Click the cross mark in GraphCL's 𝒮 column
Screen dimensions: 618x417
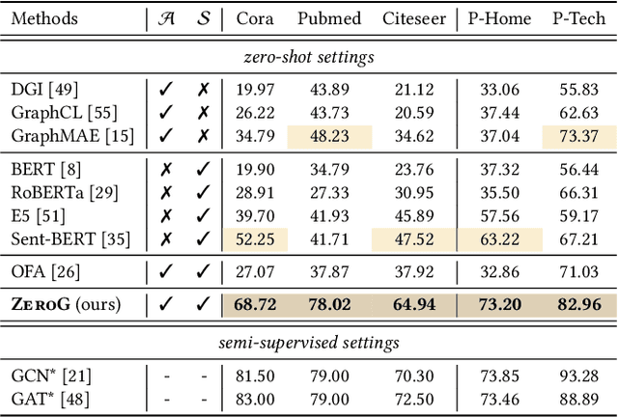click(x=202, y=110)
